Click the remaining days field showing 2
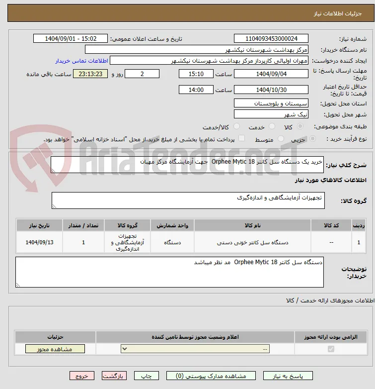 pyautogui.click(x=142, y=74)
